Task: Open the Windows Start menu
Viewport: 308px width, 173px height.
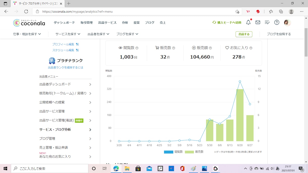Action: (5, 168)
